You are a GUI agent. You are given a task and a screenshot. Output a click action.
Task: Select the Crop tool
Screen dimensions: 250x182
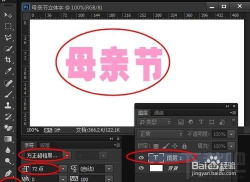click(8, 59)
